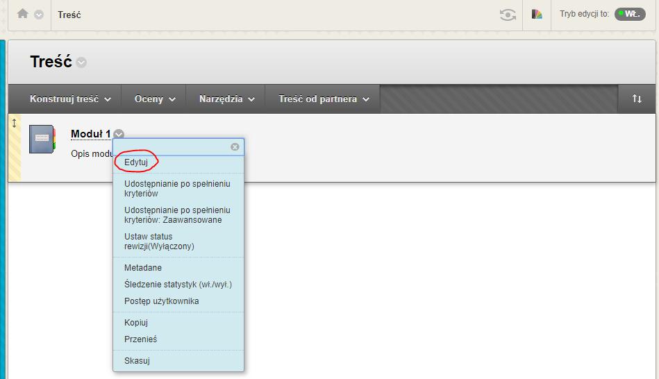Open the course theme palette icon
Viewport: 659px width, 379px height.
click(x=537, y=15)
